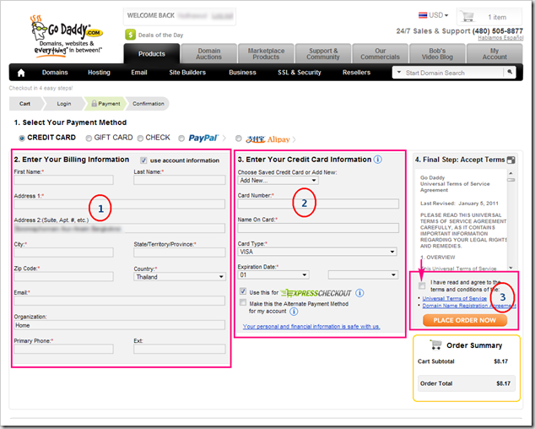The width and height of the screenshot is (535, 429).
Task: Click info icon next to Alternate Payment Method
Action: click(x=294, y=311)
